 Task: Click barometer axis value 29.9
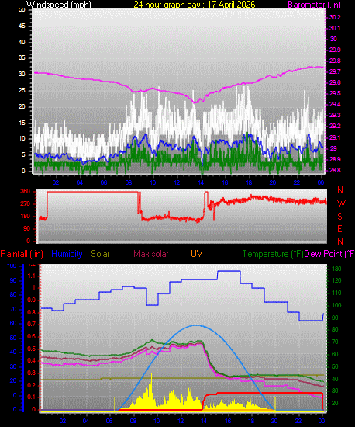pyautogui.click(x=335, y=50)
